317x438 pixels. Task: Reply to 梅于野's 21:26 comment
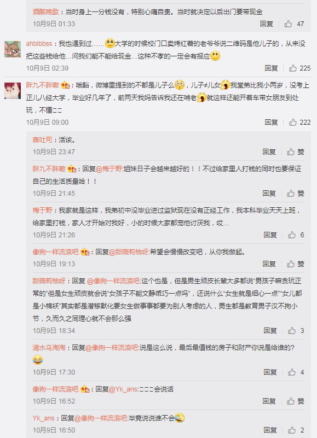coord(270,235)
